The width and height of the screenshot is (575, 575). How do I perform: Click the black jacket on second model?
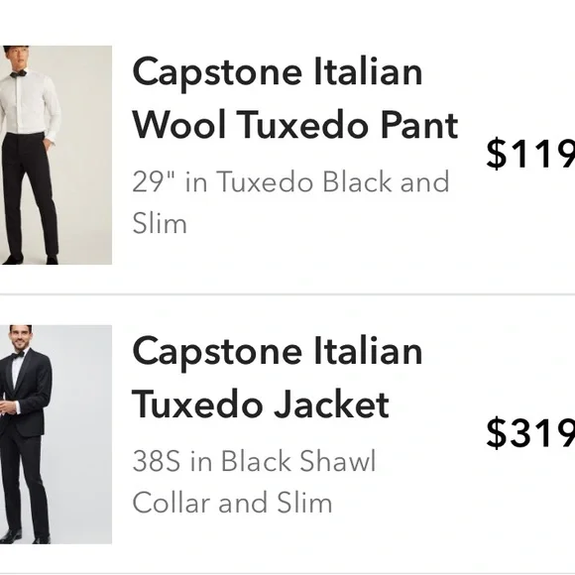(x=27, y=395)
